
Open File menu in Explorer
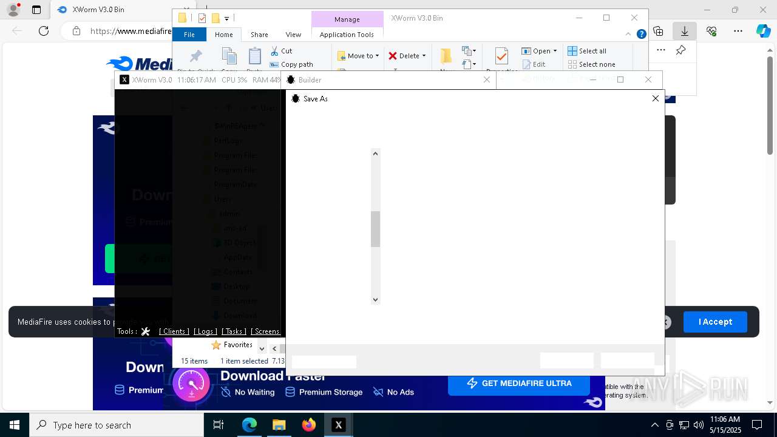(189, 35)
